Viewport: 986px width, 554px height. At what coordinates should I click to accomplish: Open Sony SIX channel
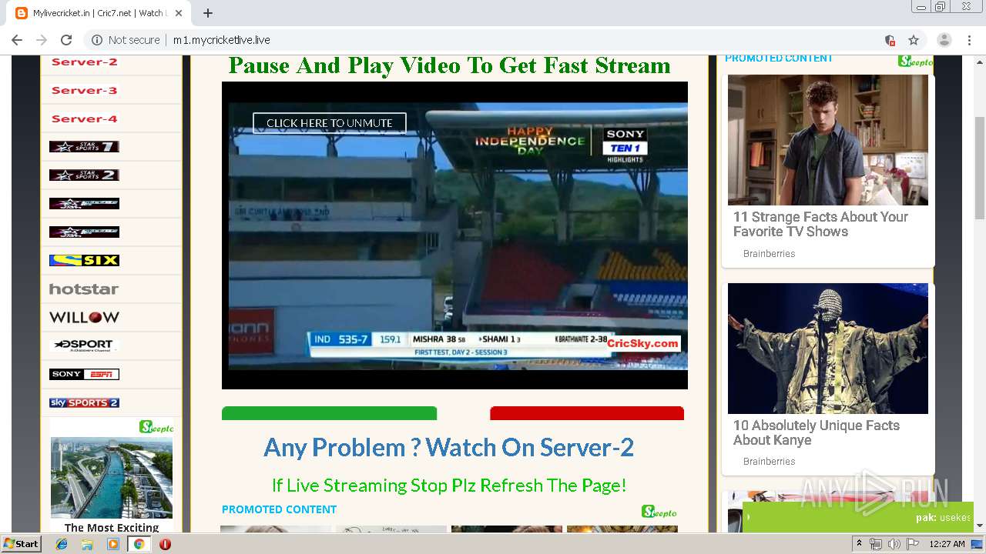pyautogui.click(x=84, y=260)
